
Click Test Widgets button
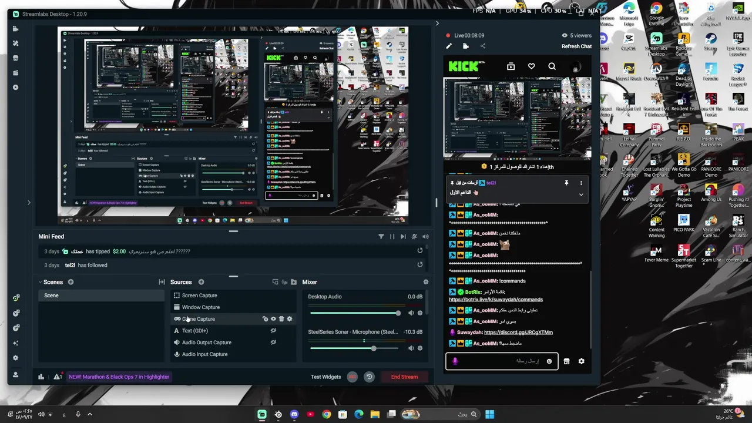click(x=325, y=377)
